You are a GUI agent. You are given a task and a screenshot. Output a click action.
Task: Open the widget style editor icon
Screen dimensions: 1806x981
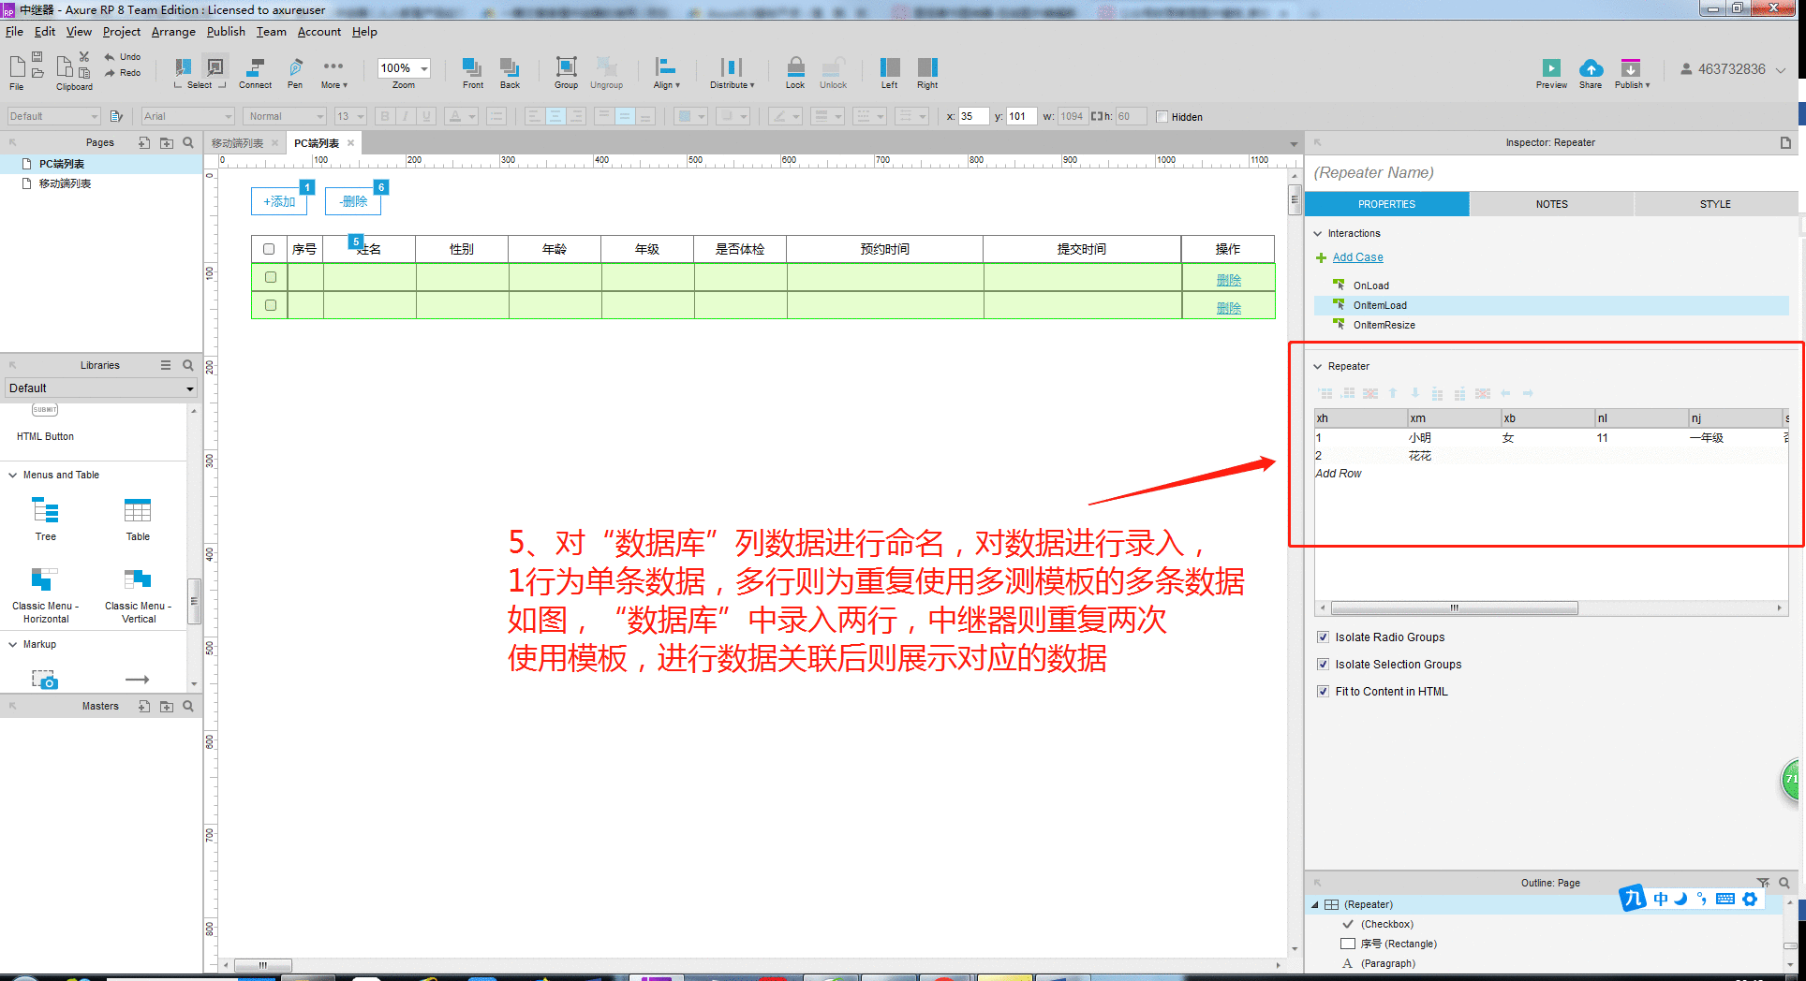[116, 116]
